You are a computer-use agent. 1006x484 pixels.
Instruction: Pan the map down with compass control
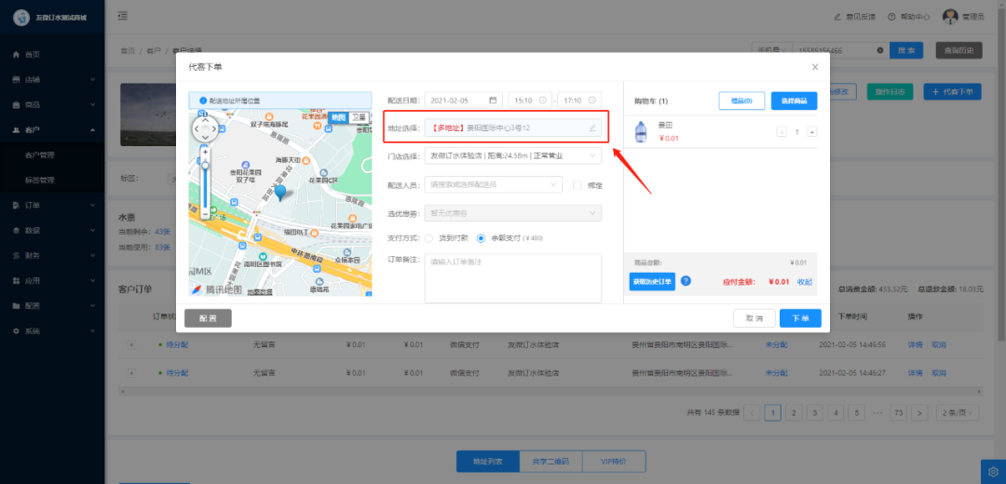coord(205,139)
